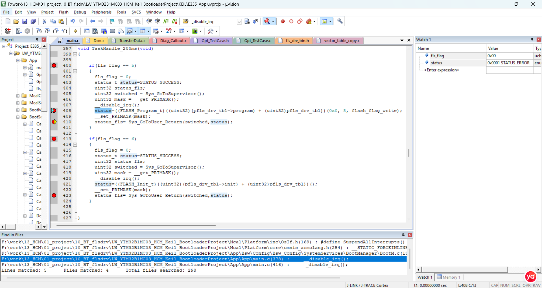Open the editor tab list dropdown arrow
542x288 pixels.
(402, 40)
